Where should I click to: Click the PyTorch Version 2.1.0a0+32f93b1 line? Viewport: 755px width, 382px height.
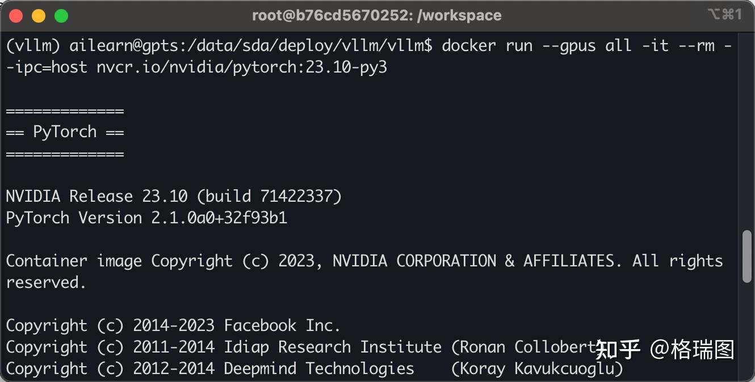[146, 218]
